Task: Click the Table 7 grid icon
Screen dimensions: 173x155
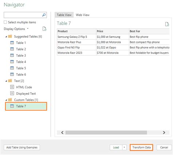Action: pos(12,106)
